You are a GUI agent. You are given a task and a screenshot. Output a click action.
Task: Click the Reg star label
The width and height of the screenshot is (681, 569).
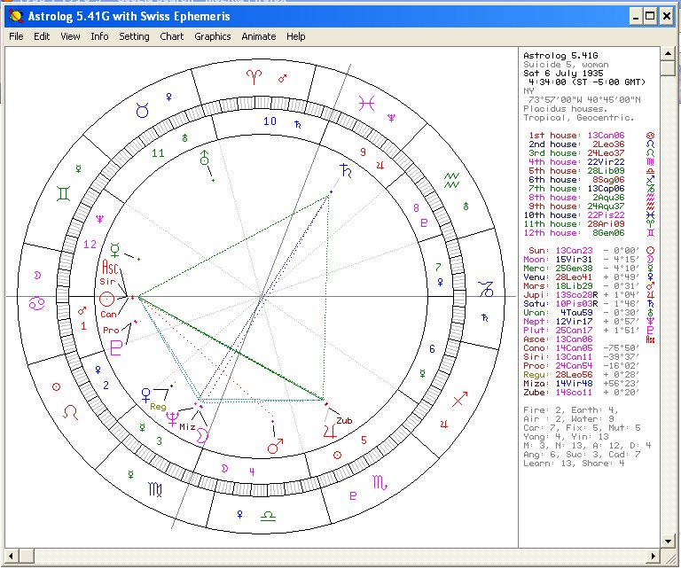click(158, 407)
